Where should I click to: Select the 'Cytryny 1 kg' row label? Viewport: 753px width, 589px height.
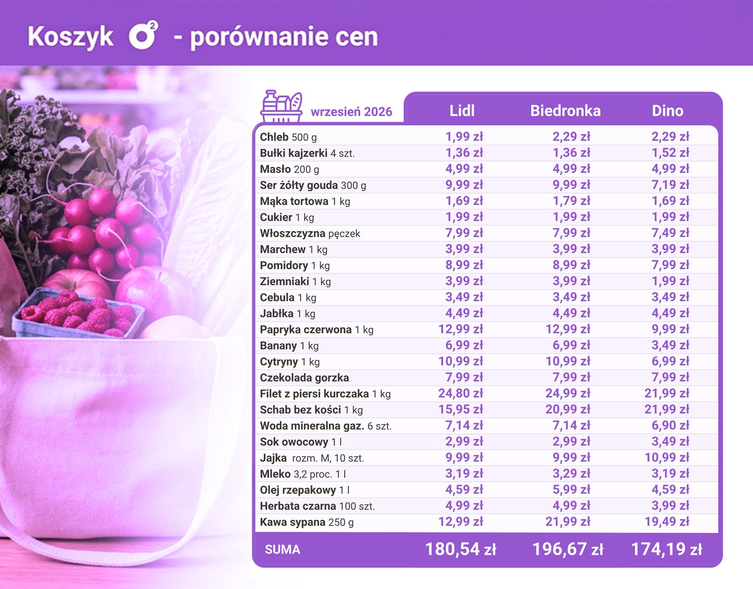point(290,362)
